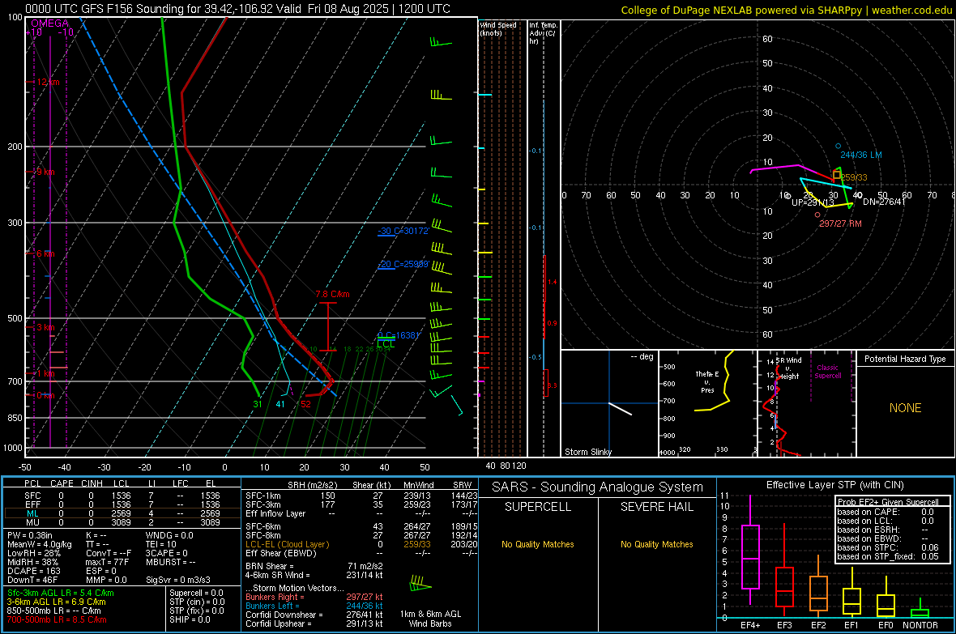Viewport: 956px width, 634px height.
Task: Click the 'Classic Supercell' label
Action: (827, 372)
